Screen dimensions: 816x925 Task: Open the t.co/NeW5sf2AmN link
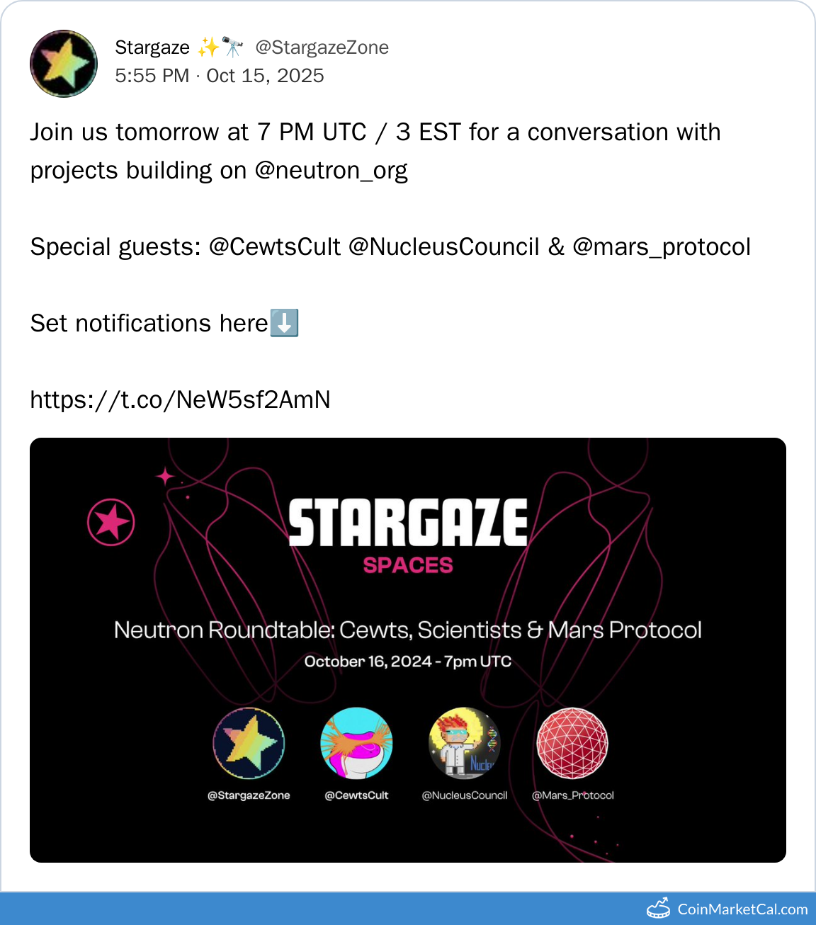(x=180, y=400)
